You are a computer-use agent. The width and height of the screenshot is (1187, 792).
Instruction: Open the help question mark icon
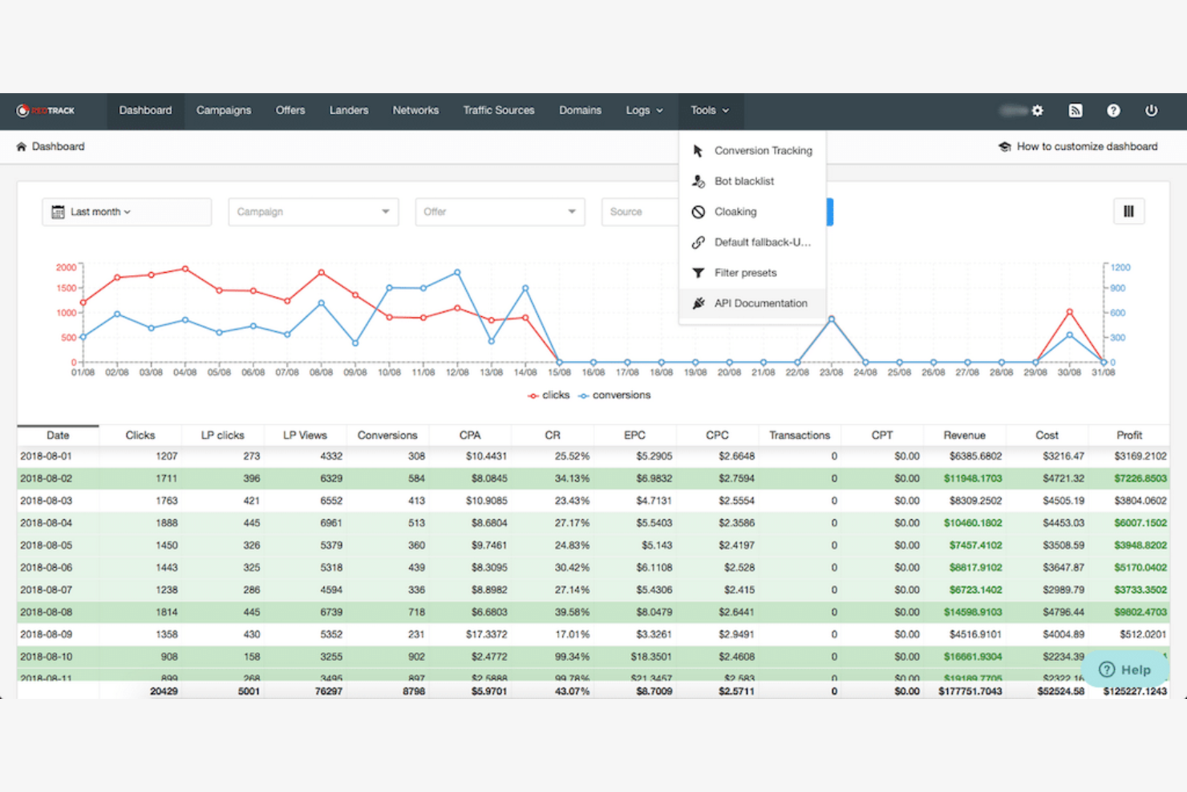tap(1113, 110)
